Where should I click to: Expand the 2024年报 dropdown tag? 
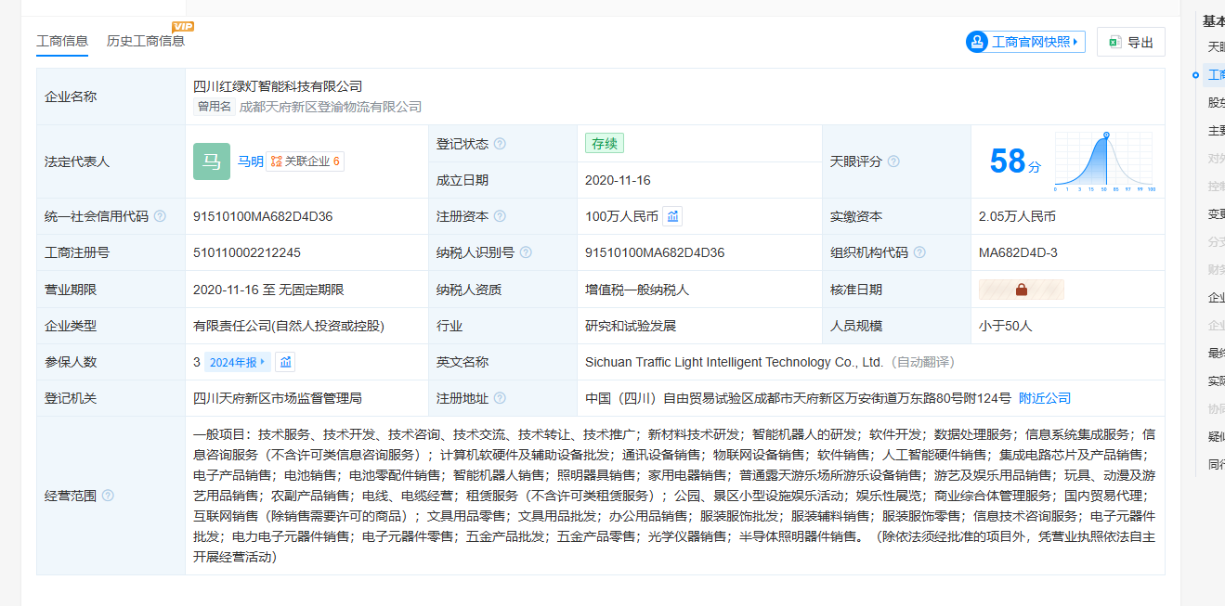click(238, 362)
